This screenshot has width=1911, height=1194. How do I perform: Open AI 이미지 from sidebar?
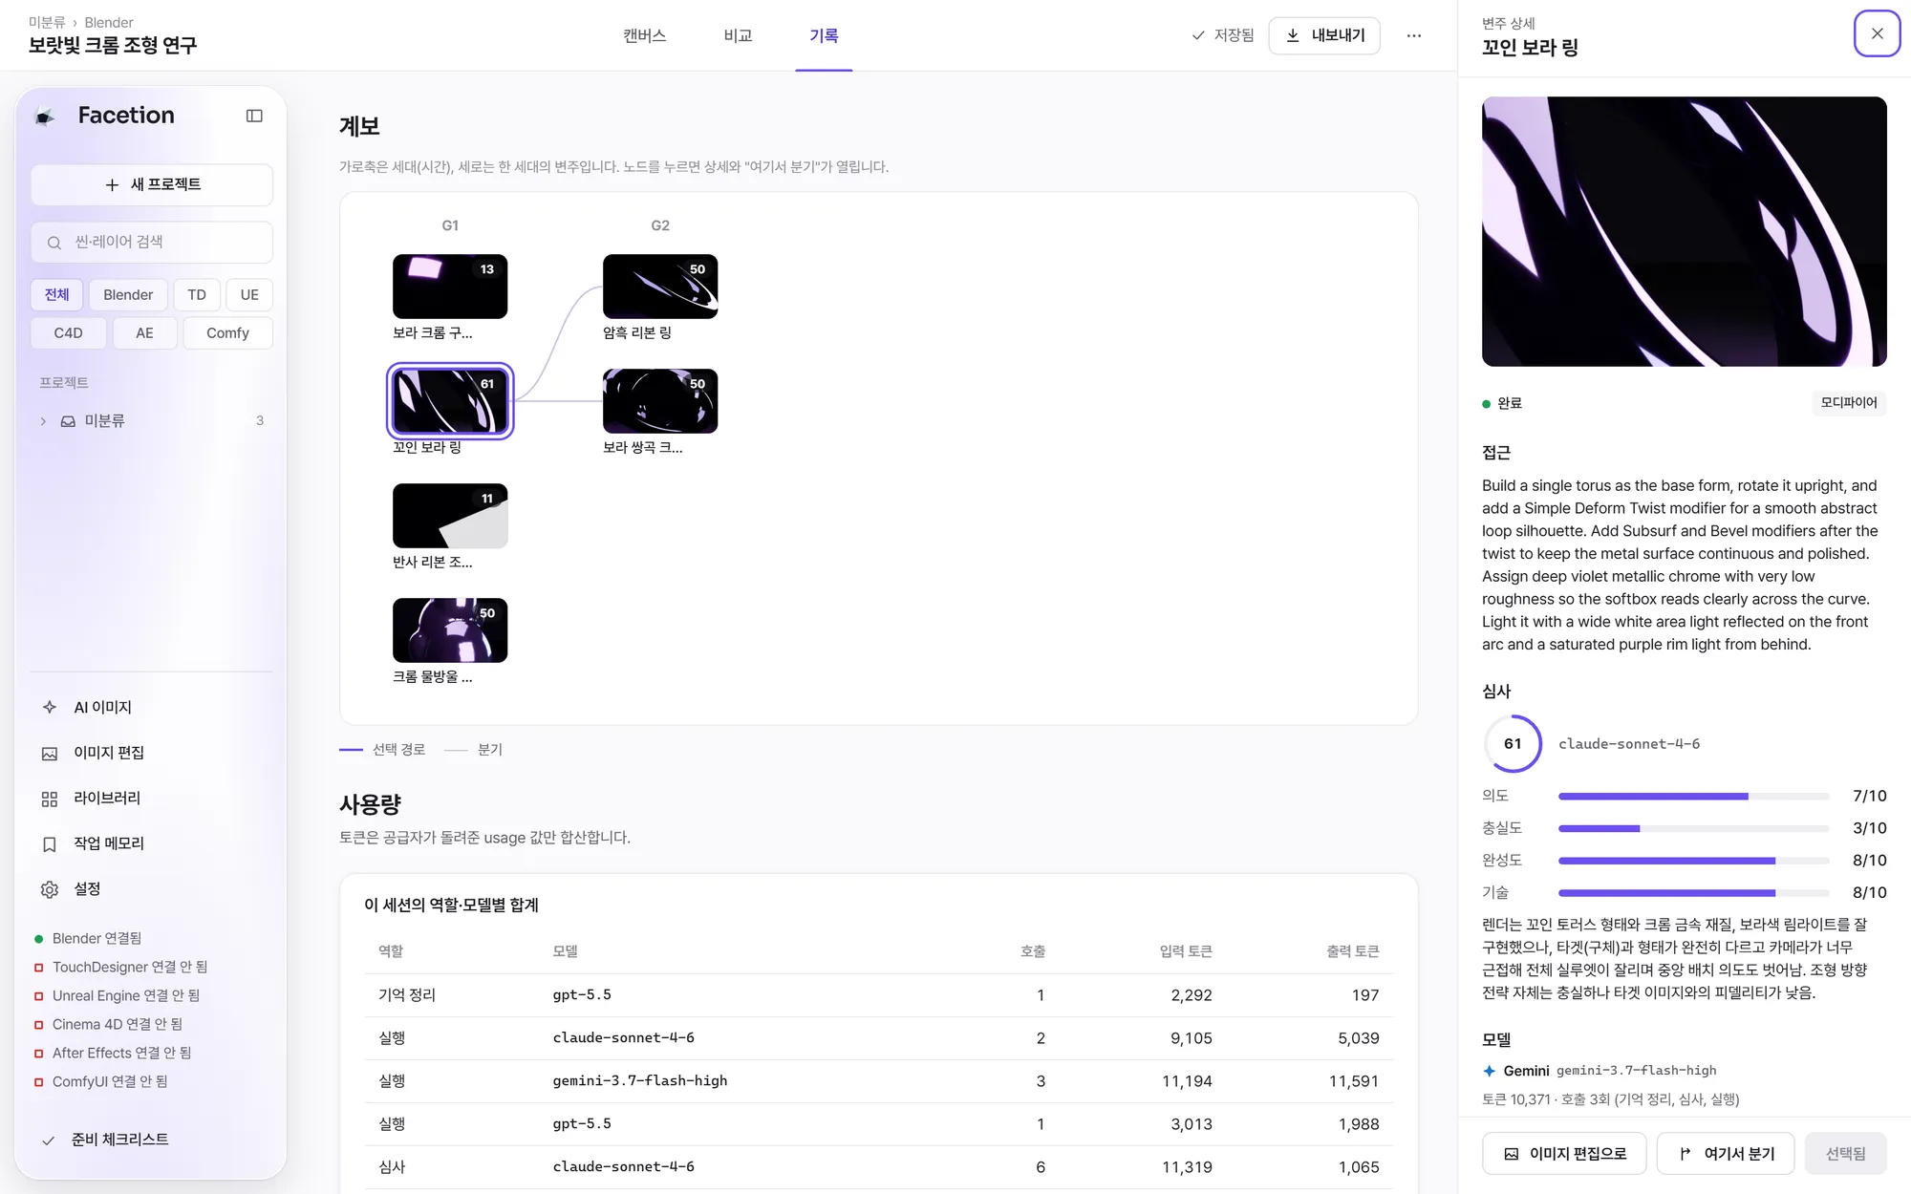pyautogui.click(x=151, y=707)
